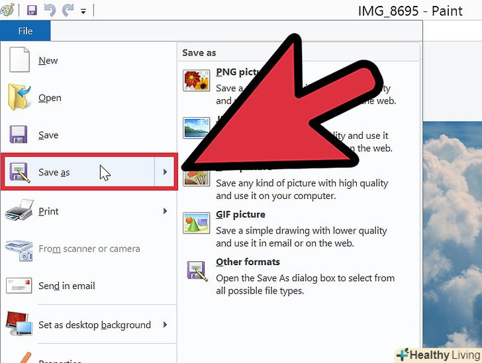Image resolution: width=482 pixels, height=363 pixels.
Task: Click the scanner and camera icon
Action: click(19, 250)
